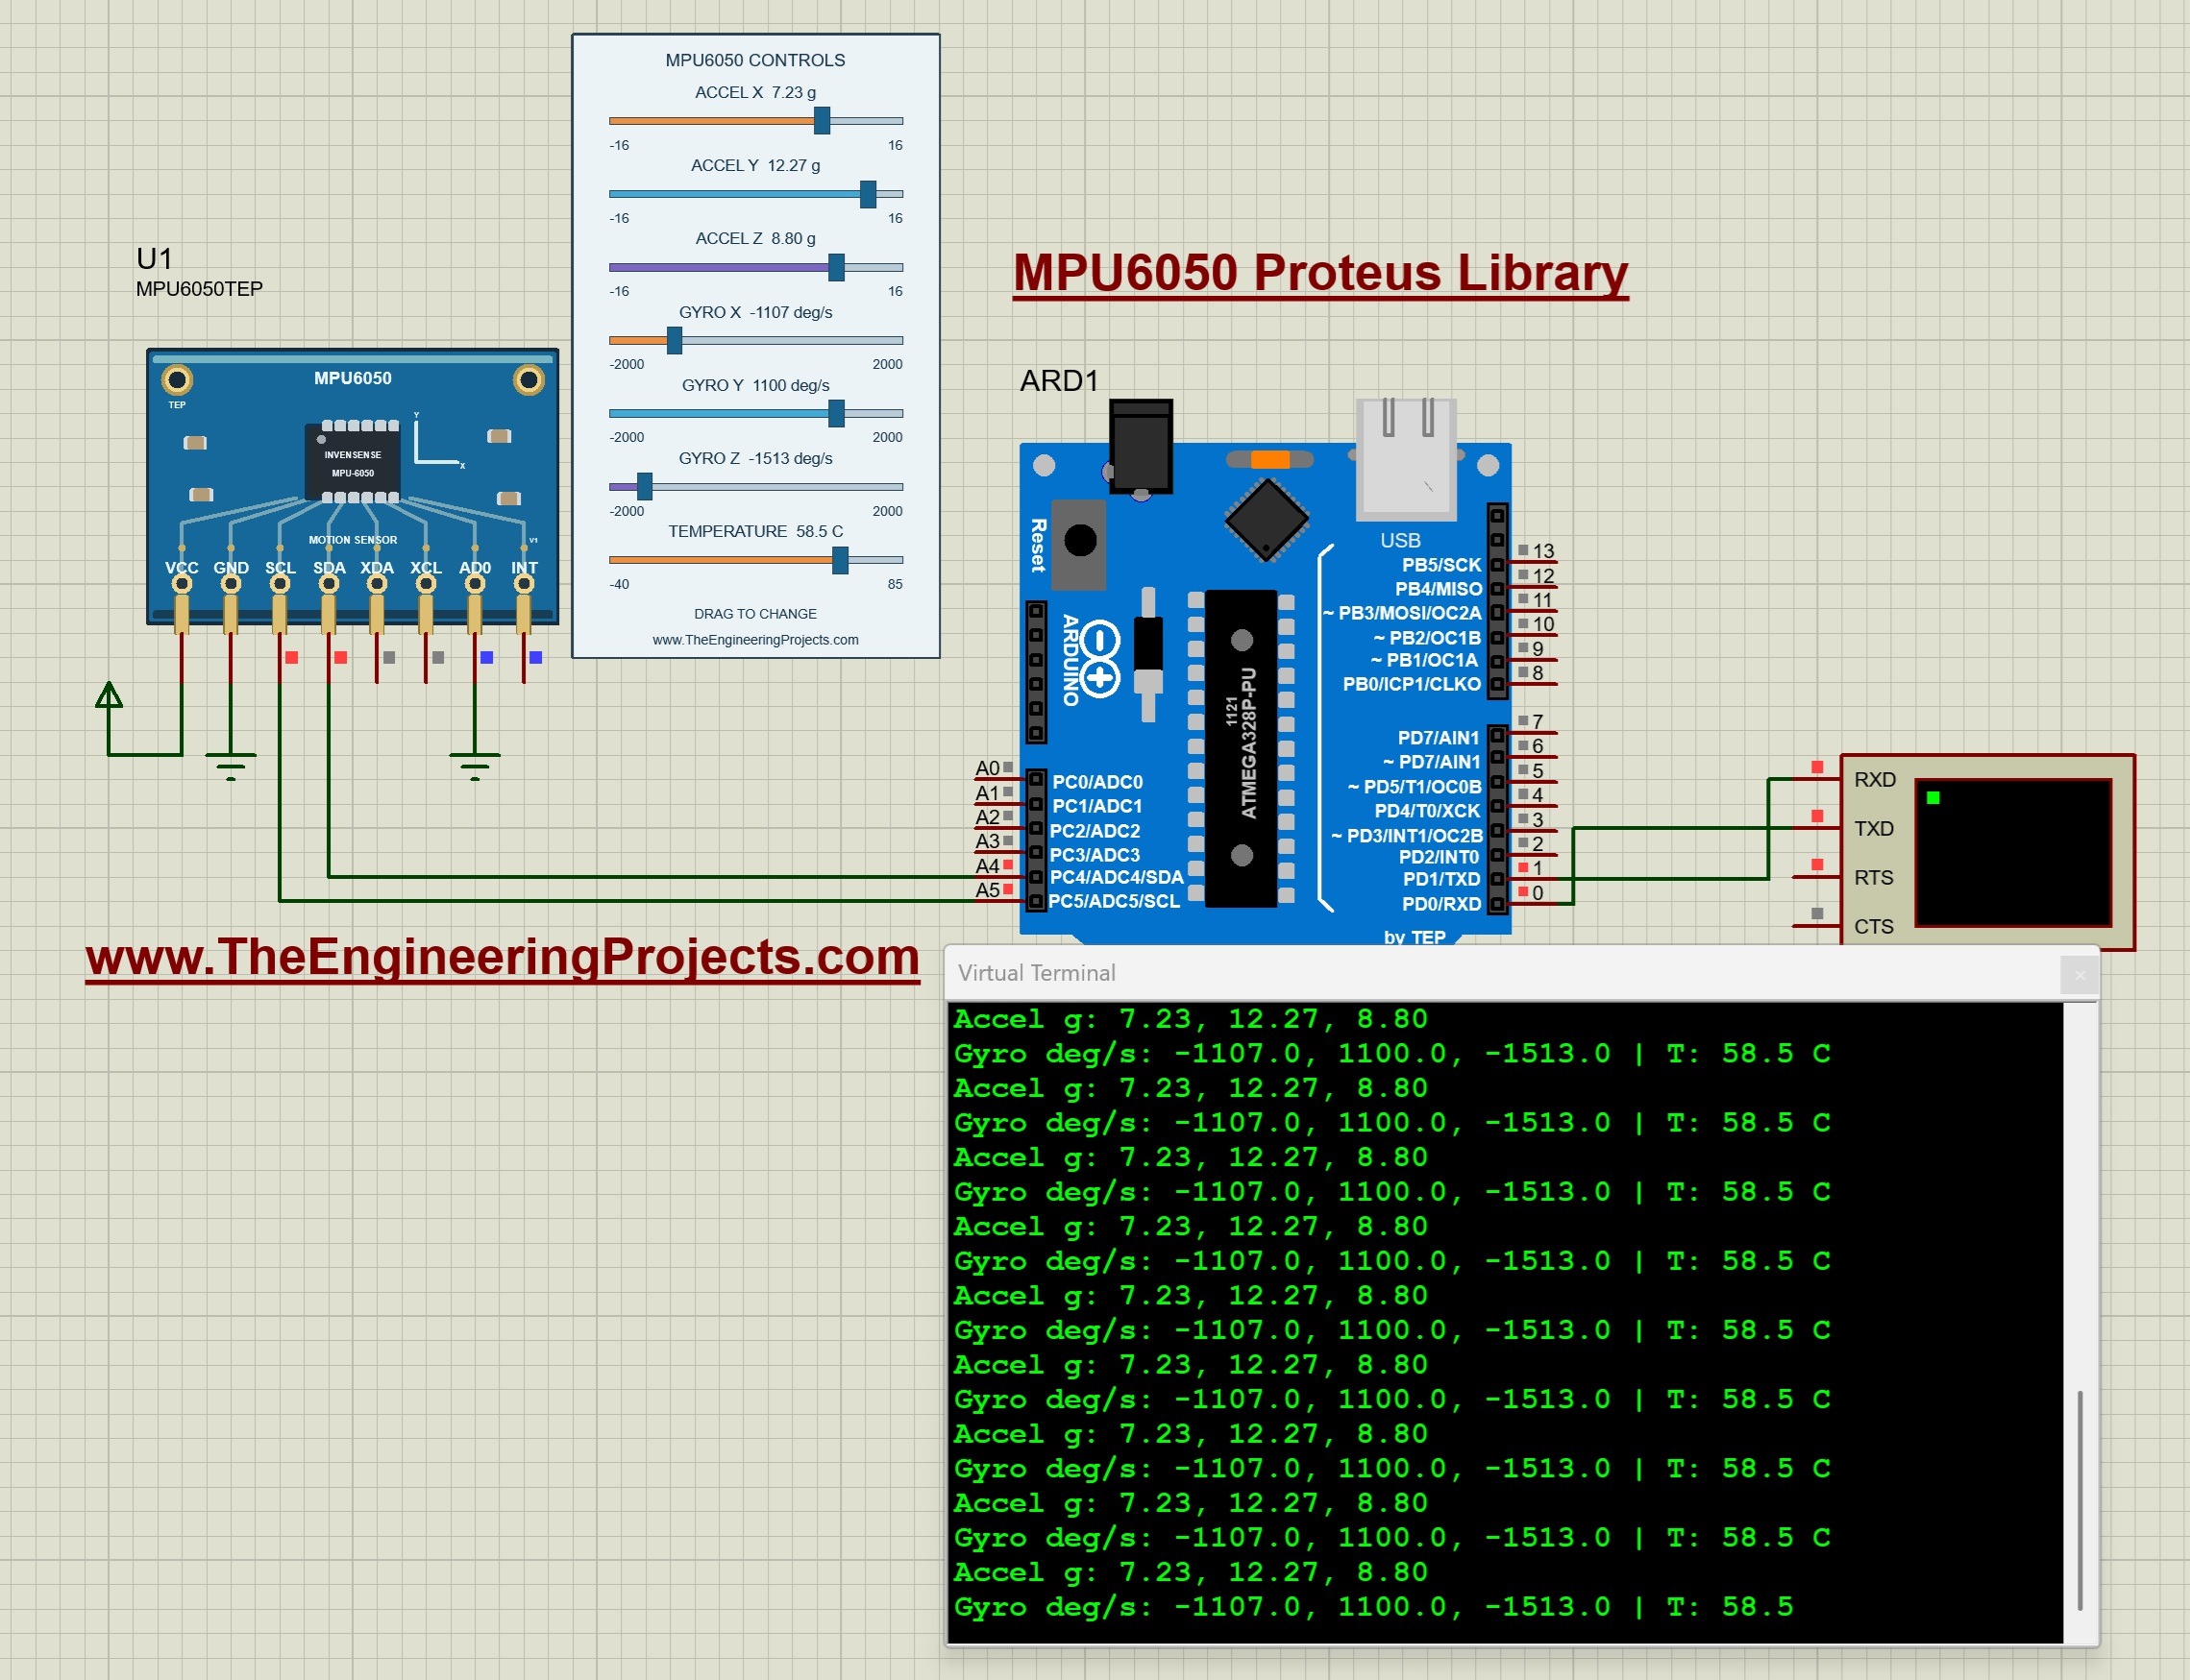Select the ATMEGA328P-PU chip on Arduino
The height and width of the screenshot is (1680, 2190).
pos(1241,748)
